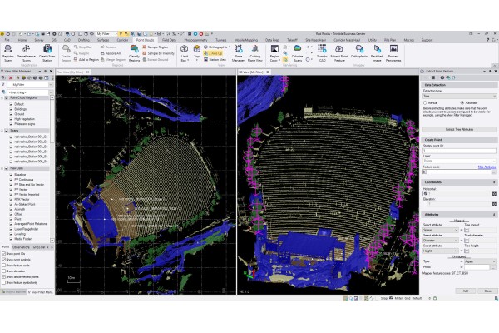Click the Add button
The width and height of the screenshot is (499, 333).
point(465,291)
